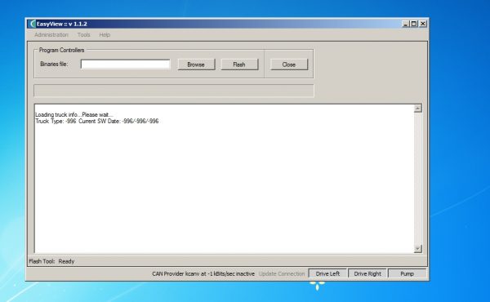490x302 pixels.
Task: Click the log scrollbar up arrow
Action: tap(418, 109)
